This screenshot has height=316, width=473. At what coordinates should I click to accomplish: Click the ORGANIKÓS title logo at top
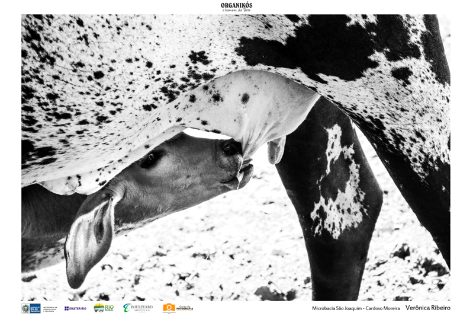(236, 5)
